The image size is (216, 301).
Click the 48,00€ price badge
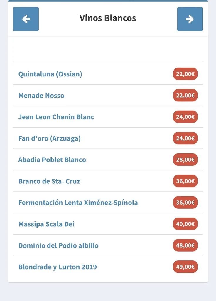[x=185, y=246]
